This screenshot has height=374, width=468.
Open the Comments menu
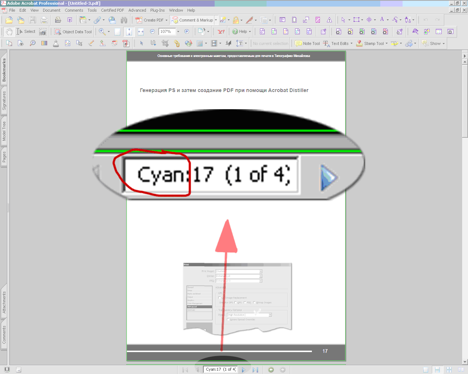74,10
